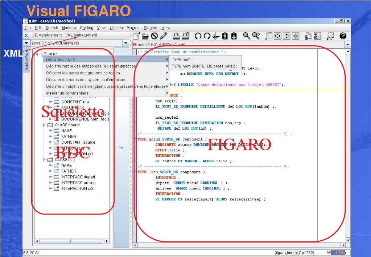This screenshot has height=257, width=371.
Task: Click the Print icon in the toolbar
Action: click(x=176, y=36)
